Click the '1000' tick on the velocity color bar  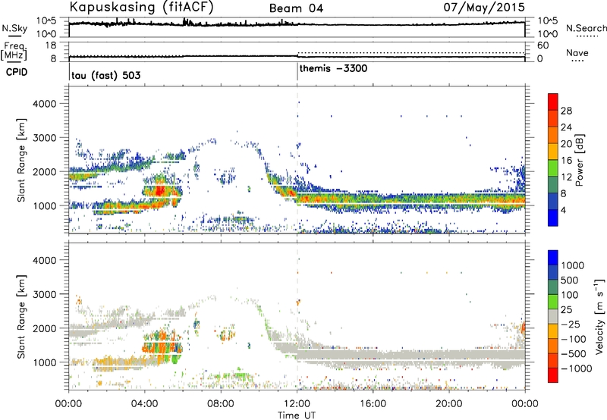(572, 265)
